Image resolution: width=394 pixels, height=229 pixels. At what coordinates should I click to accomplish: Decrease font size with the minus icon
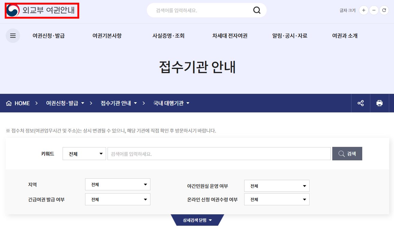(374, 10)
